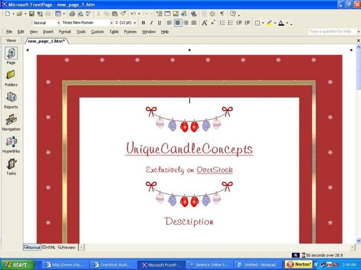Viewport: 361px width, 270px height.
Task: Open the File menu
Action: pos(9,32)
